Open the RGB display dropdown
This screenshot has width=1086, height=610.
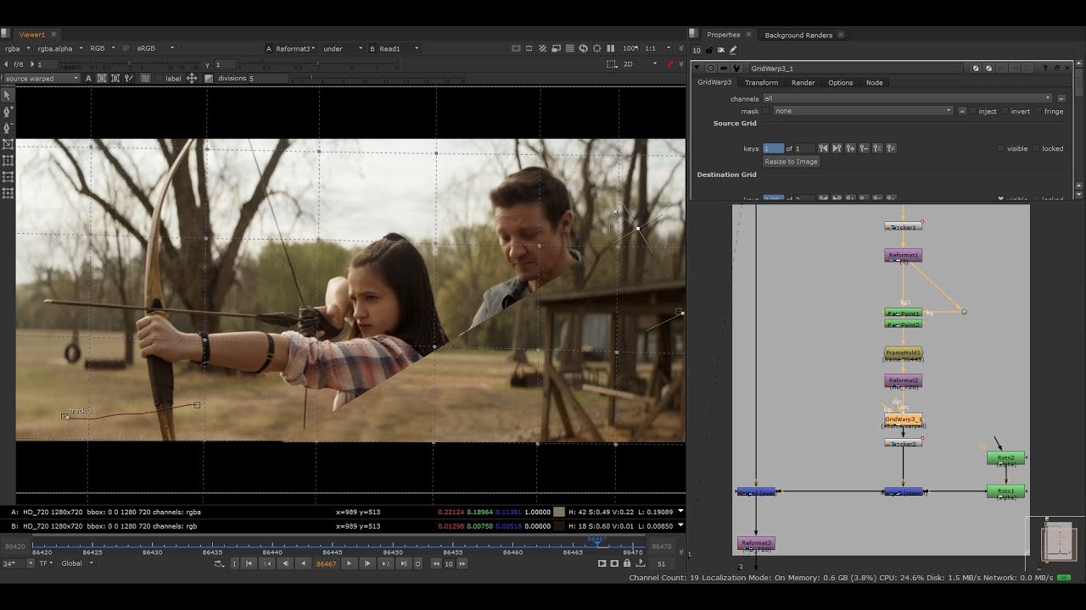pyautogui.click(x=102, y=48)
